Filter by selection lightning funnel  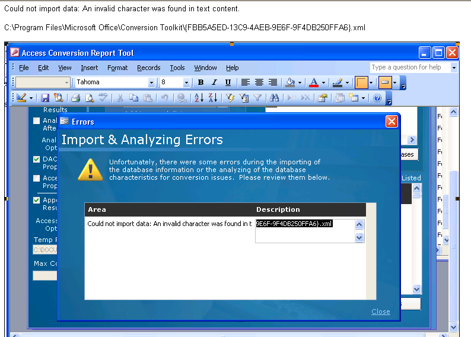(230, 98)
